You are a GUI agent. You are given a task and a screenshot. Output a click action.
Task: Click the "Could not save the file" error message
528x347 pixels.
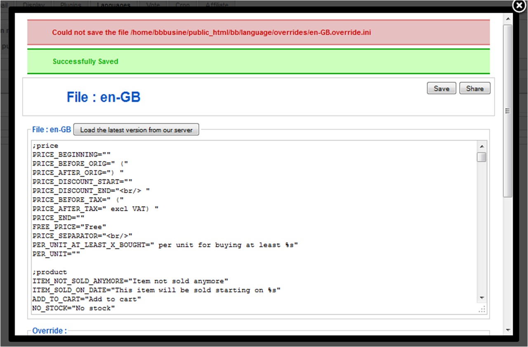pyautogui.click(x=211, y=32)
